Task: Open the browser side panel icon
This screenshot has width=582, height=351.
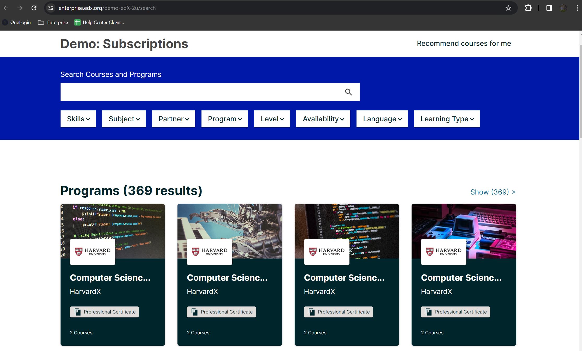Action: pyautogui.click(x=549, y=8)
